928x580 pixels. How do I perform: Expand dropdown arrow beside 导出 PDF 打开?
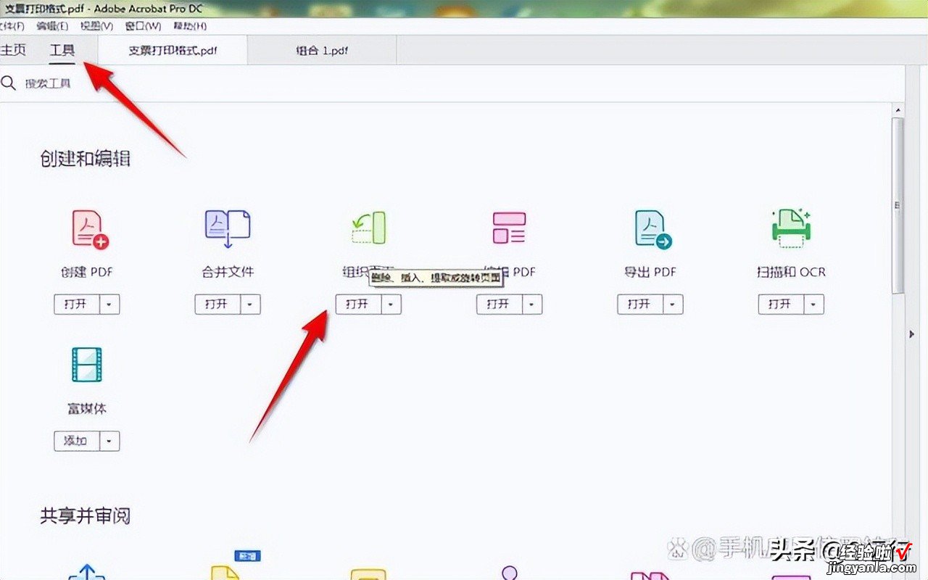[x=672, y=304]
